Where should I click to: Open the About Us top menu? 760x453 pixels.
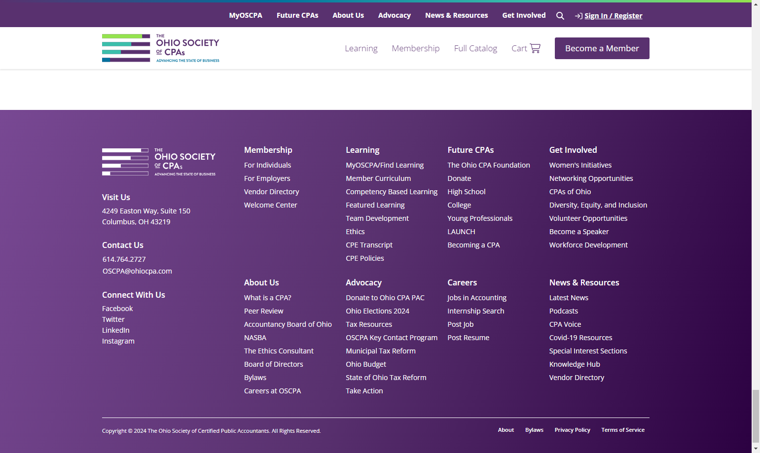pyautogui.click(x=348, y=15)
